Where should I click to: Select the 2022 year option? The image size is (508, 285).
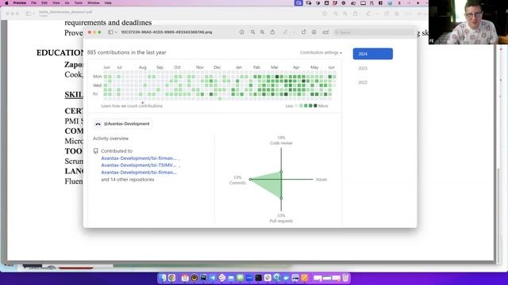point(363,82)
